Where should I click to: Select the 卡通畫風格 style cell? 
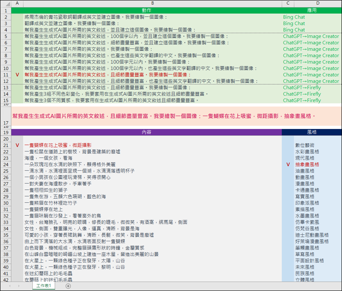point(318,190)
